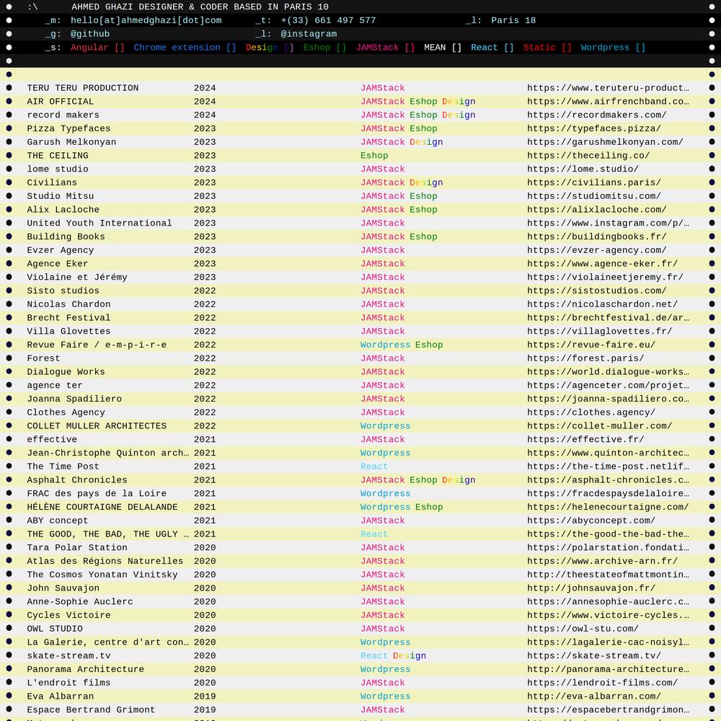Open the theceiling.co link

click(588, 156)
